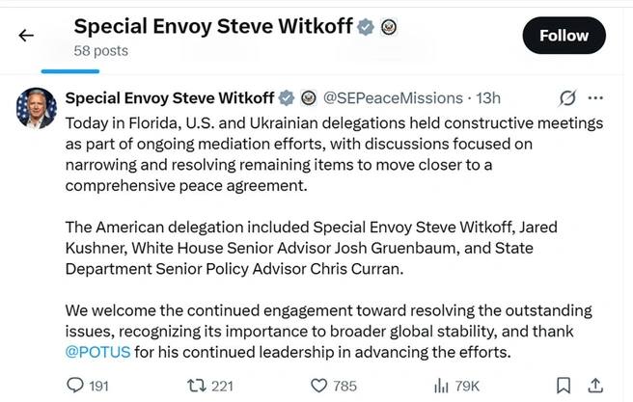Click the tweet author name Special Envoy Steve Witkoff
Screen dimensions: 633x402
point(170,97)
